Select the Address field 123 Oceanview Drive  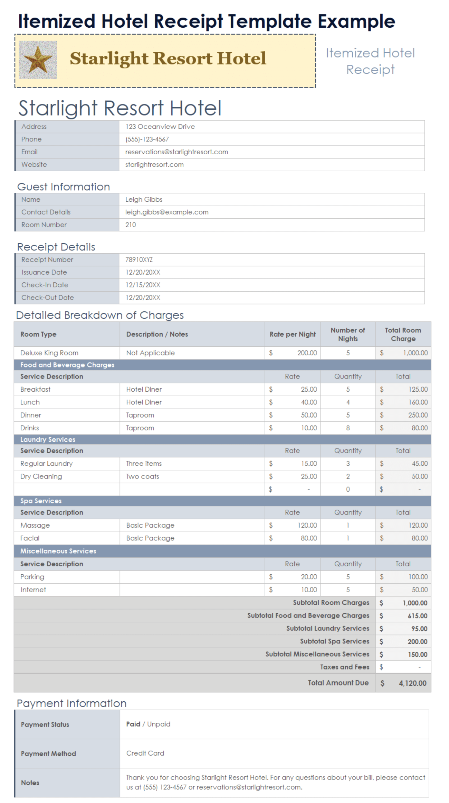(160, 127)
